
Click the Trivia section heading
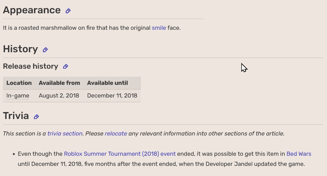coord(16,116)
